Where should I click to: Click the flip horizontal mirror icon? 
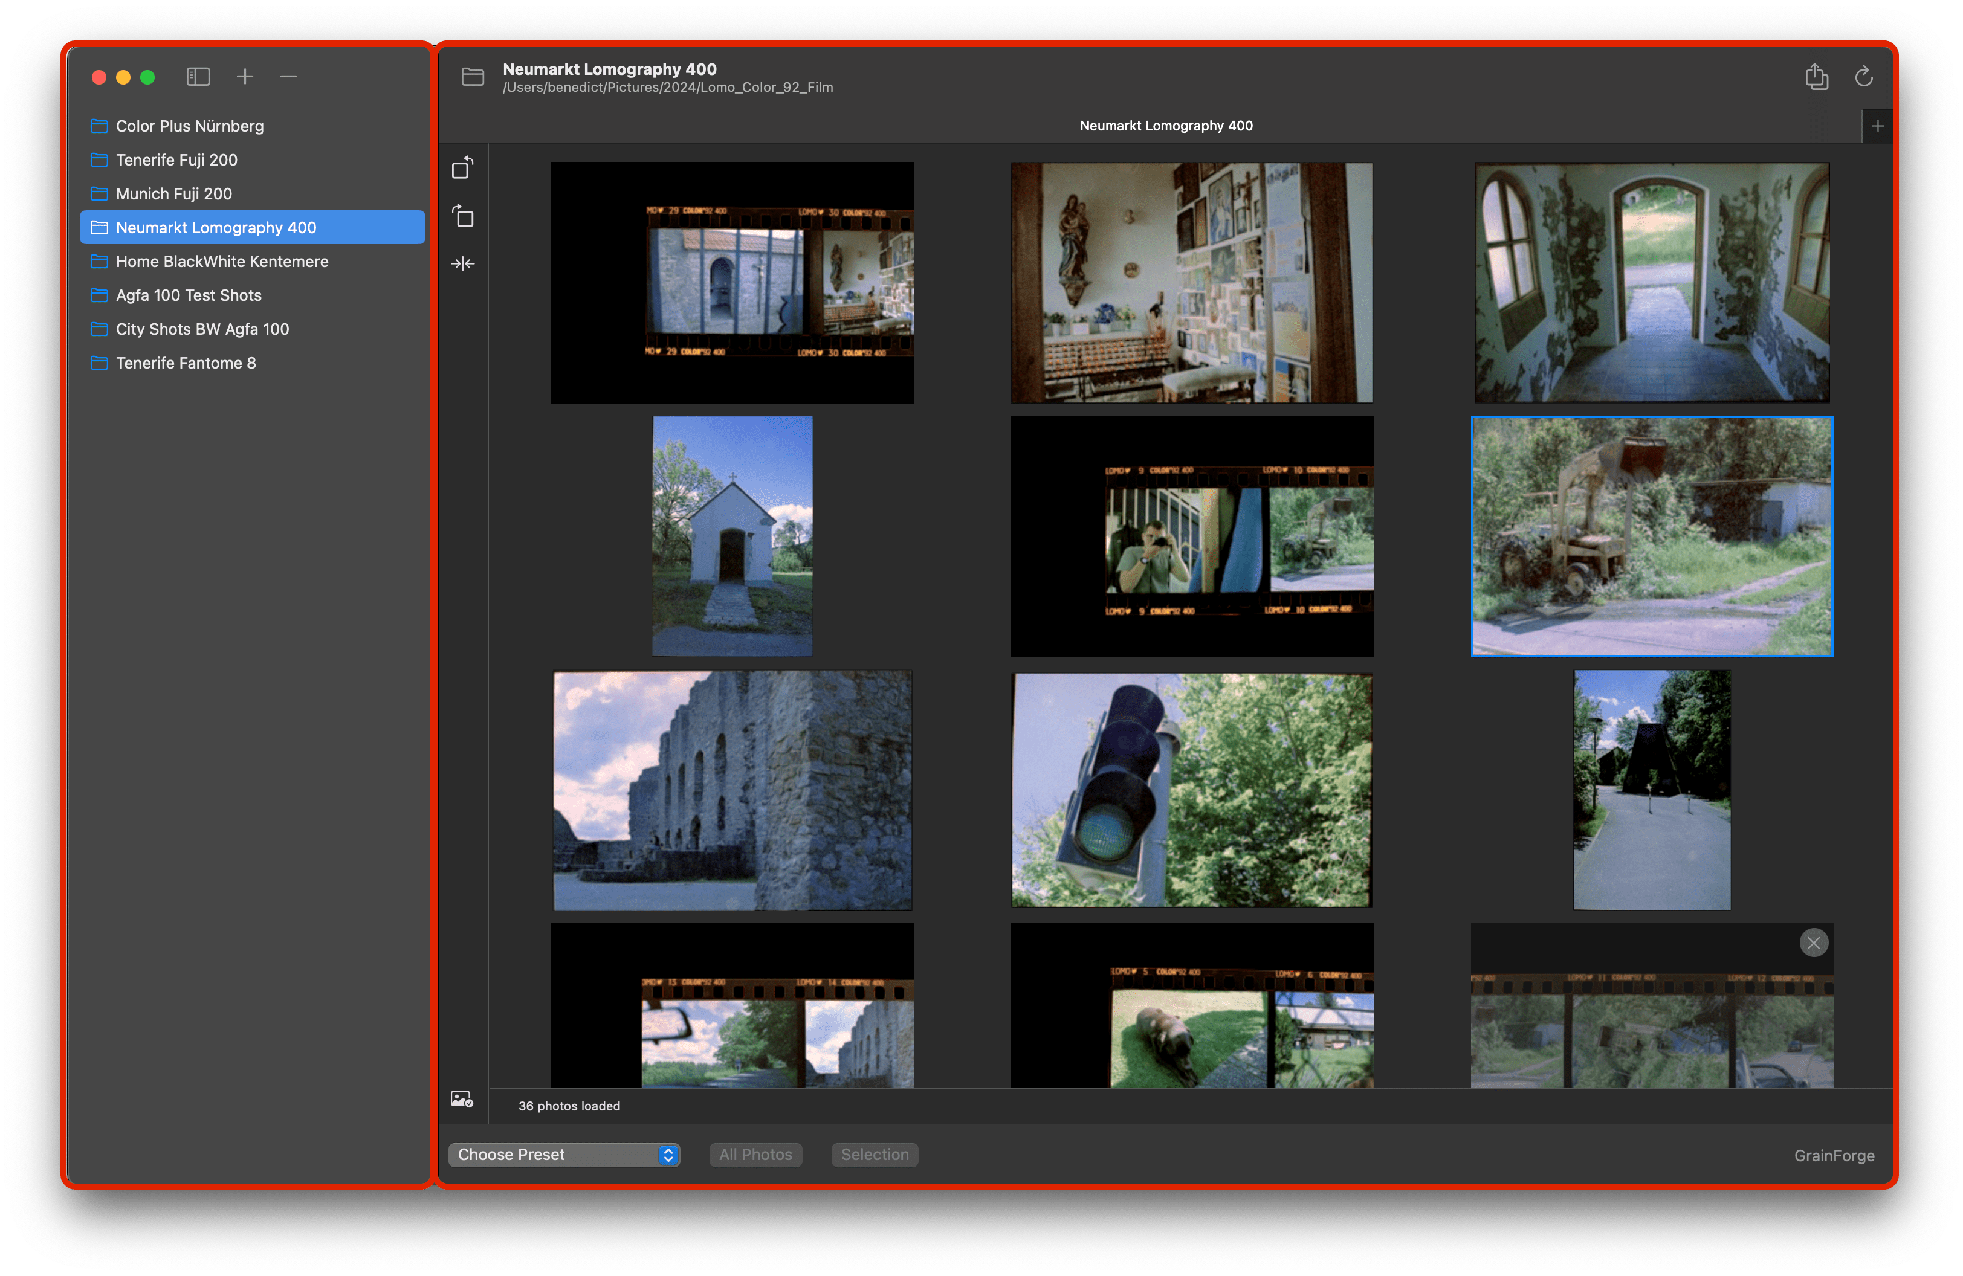[463, 264]
